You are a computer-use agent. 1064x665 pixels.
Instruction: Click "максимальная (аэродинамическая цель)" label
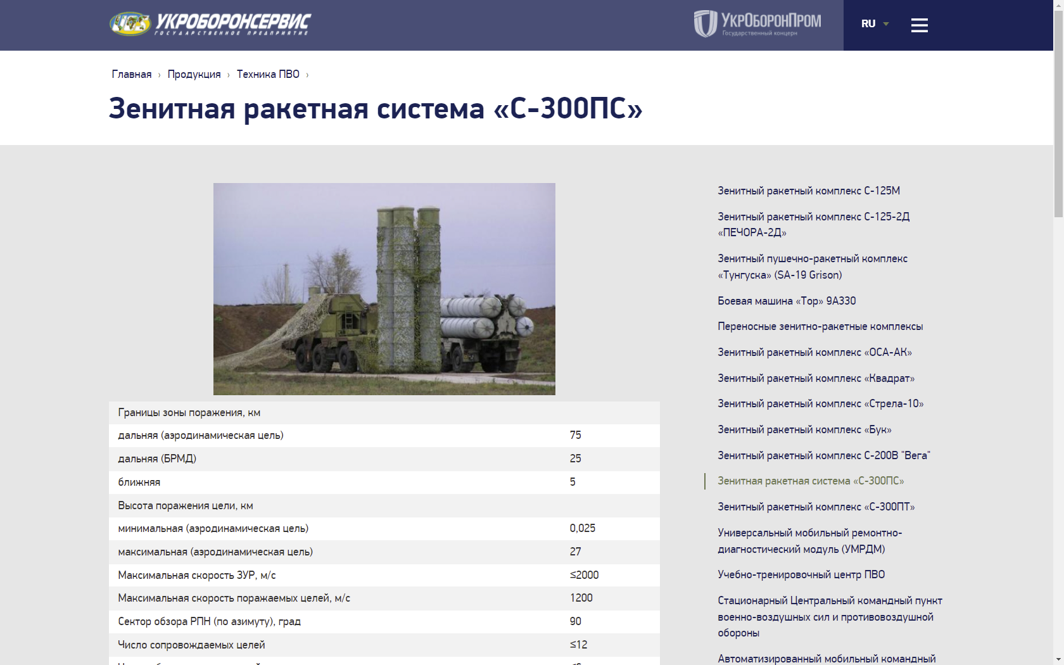click(215, 552)
